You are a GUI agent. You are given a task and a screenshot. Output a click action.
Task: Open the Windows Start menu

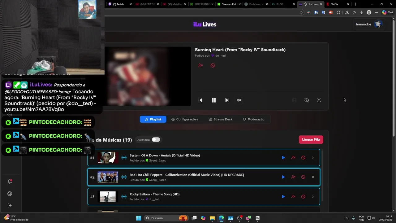139,218
